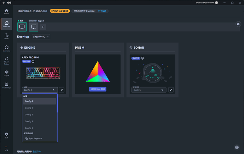This screenshot has width=244, height=154.
Task: Click the Apex Pro Mini keyboard image
Action: 39,73
